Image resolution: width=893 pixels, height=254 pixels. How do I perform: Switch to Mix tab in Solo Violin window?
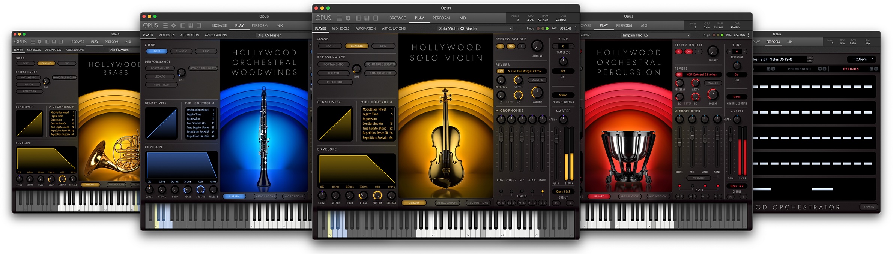tap(463, 18)
